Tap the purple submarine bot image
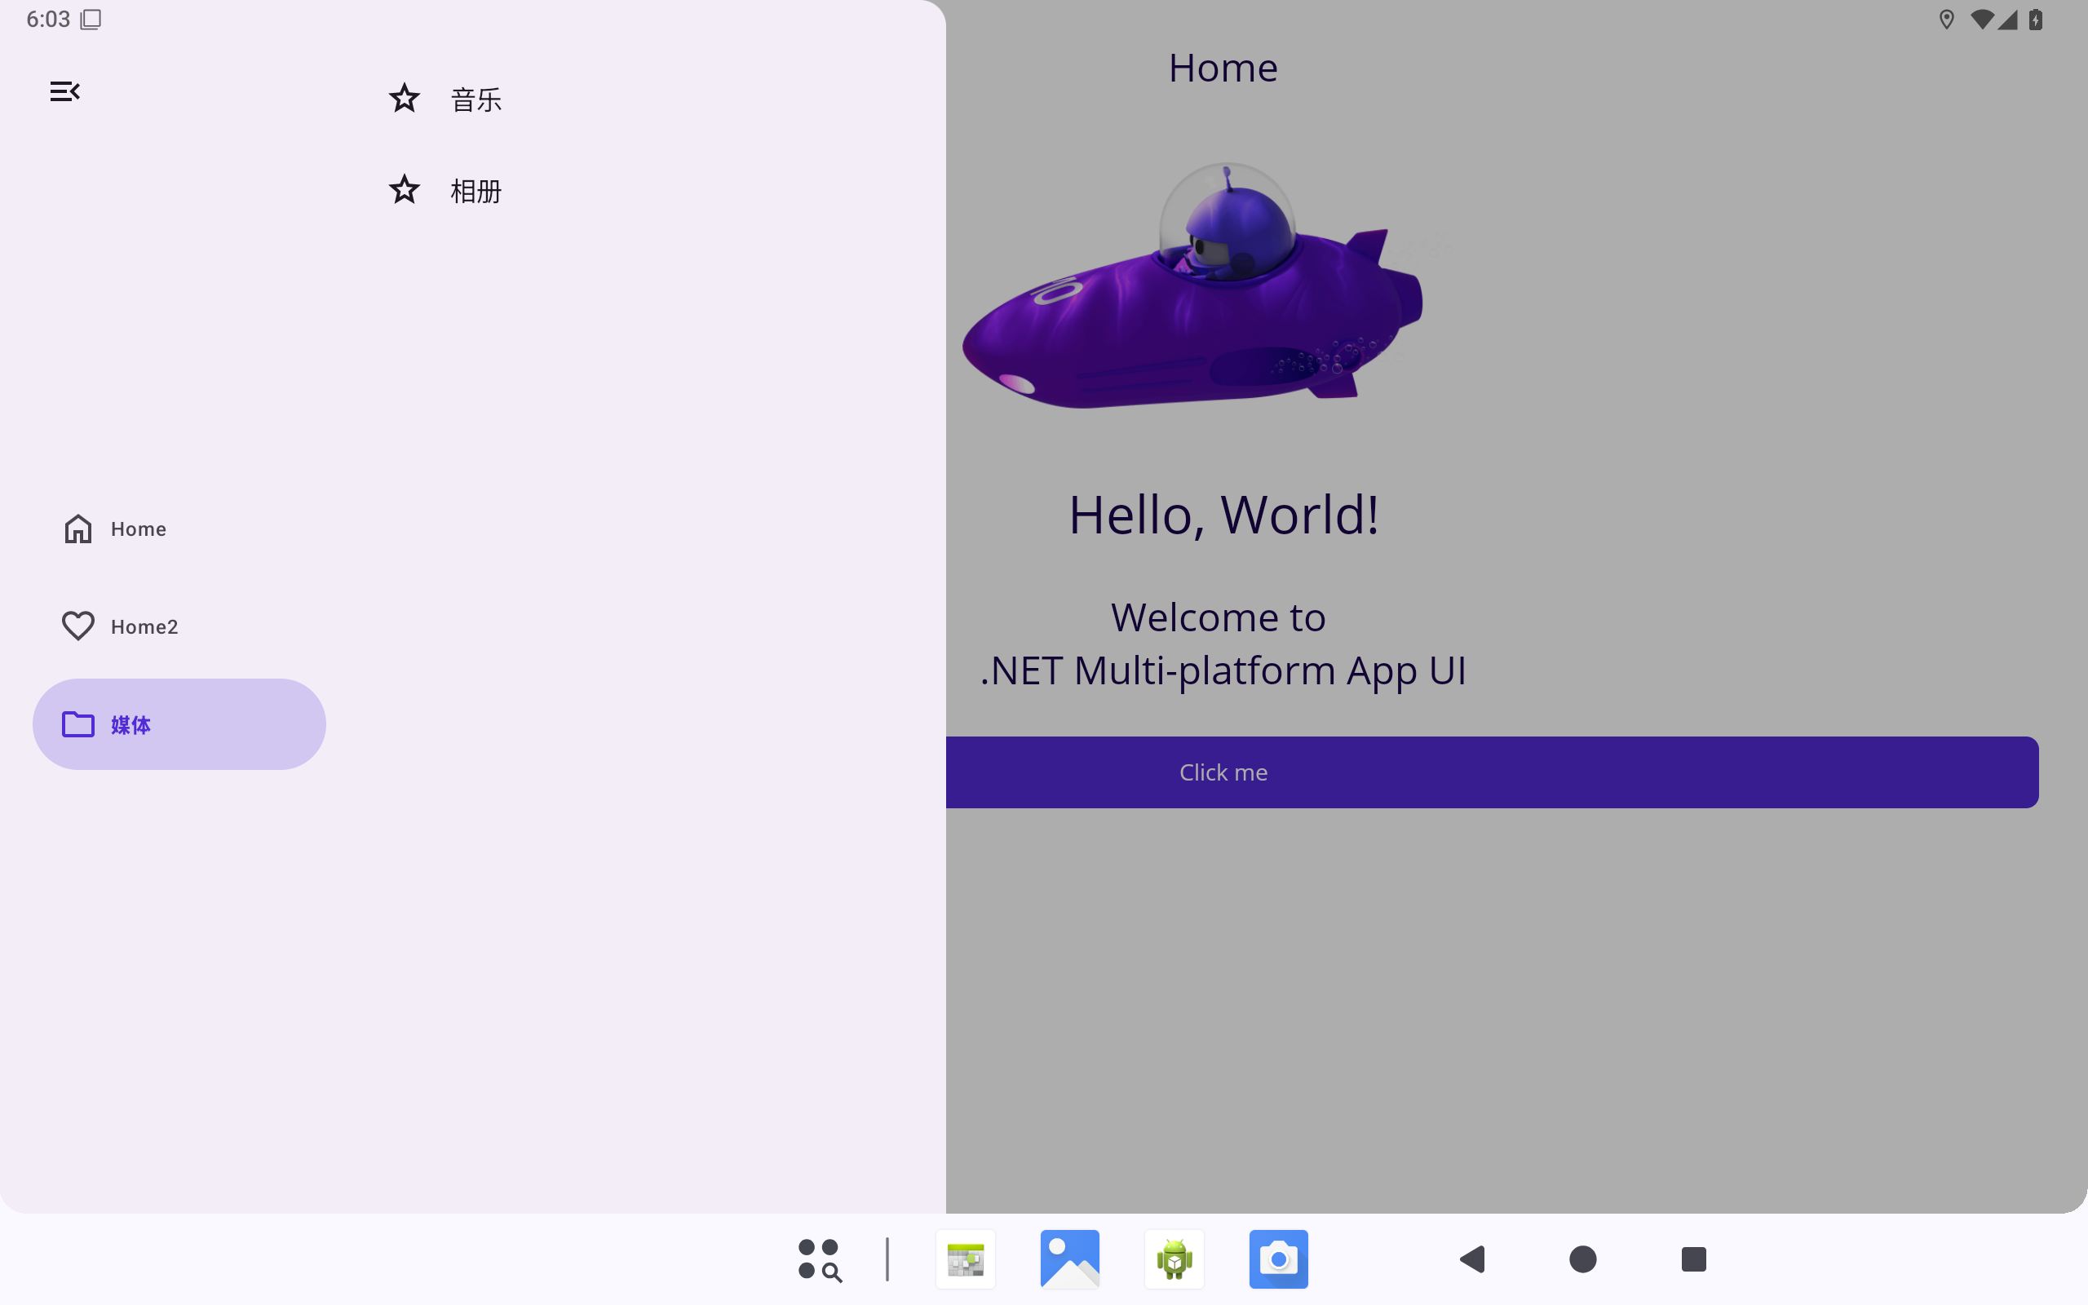Image resolution: width=2088 pixels, height=1305 pixels. click(x=1192, y=285)
